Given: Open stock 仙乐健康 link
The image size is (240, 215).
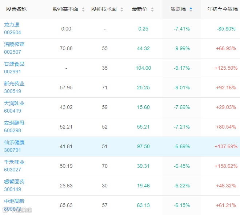Looking at the screenshot, I should click(14, 142).
